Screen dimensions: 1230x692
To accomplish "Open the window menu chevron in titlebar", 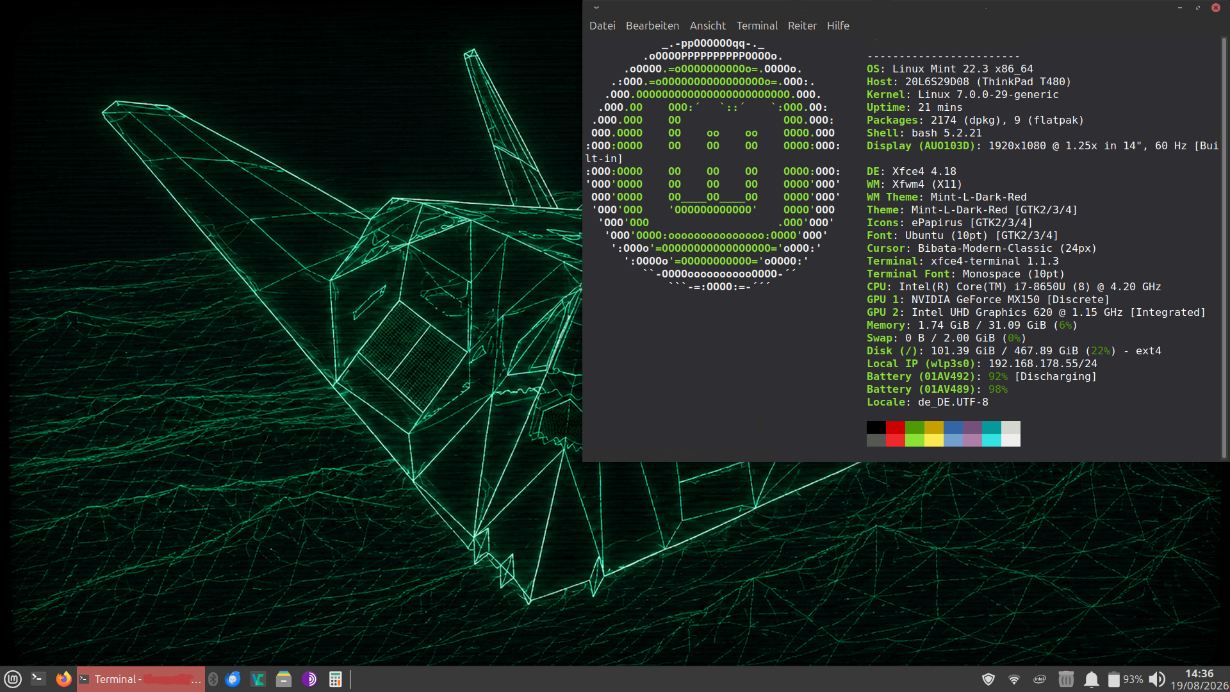I will 596,8.
